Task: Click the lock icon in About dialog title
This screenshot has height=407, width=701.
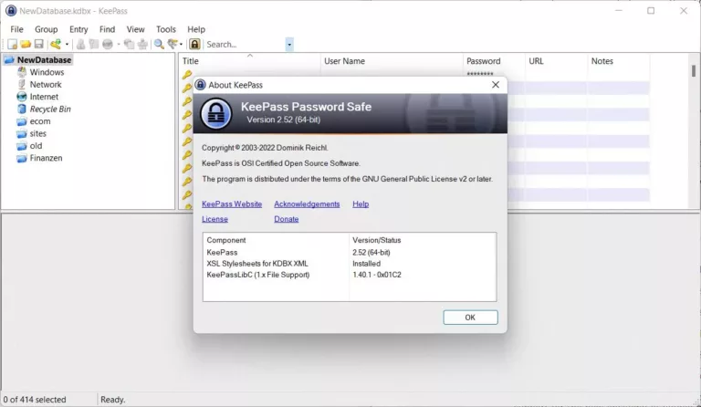Action: tap(201, 85)
